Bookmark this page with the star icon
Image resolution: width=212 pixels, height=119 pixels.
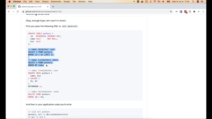pos(171,12)
